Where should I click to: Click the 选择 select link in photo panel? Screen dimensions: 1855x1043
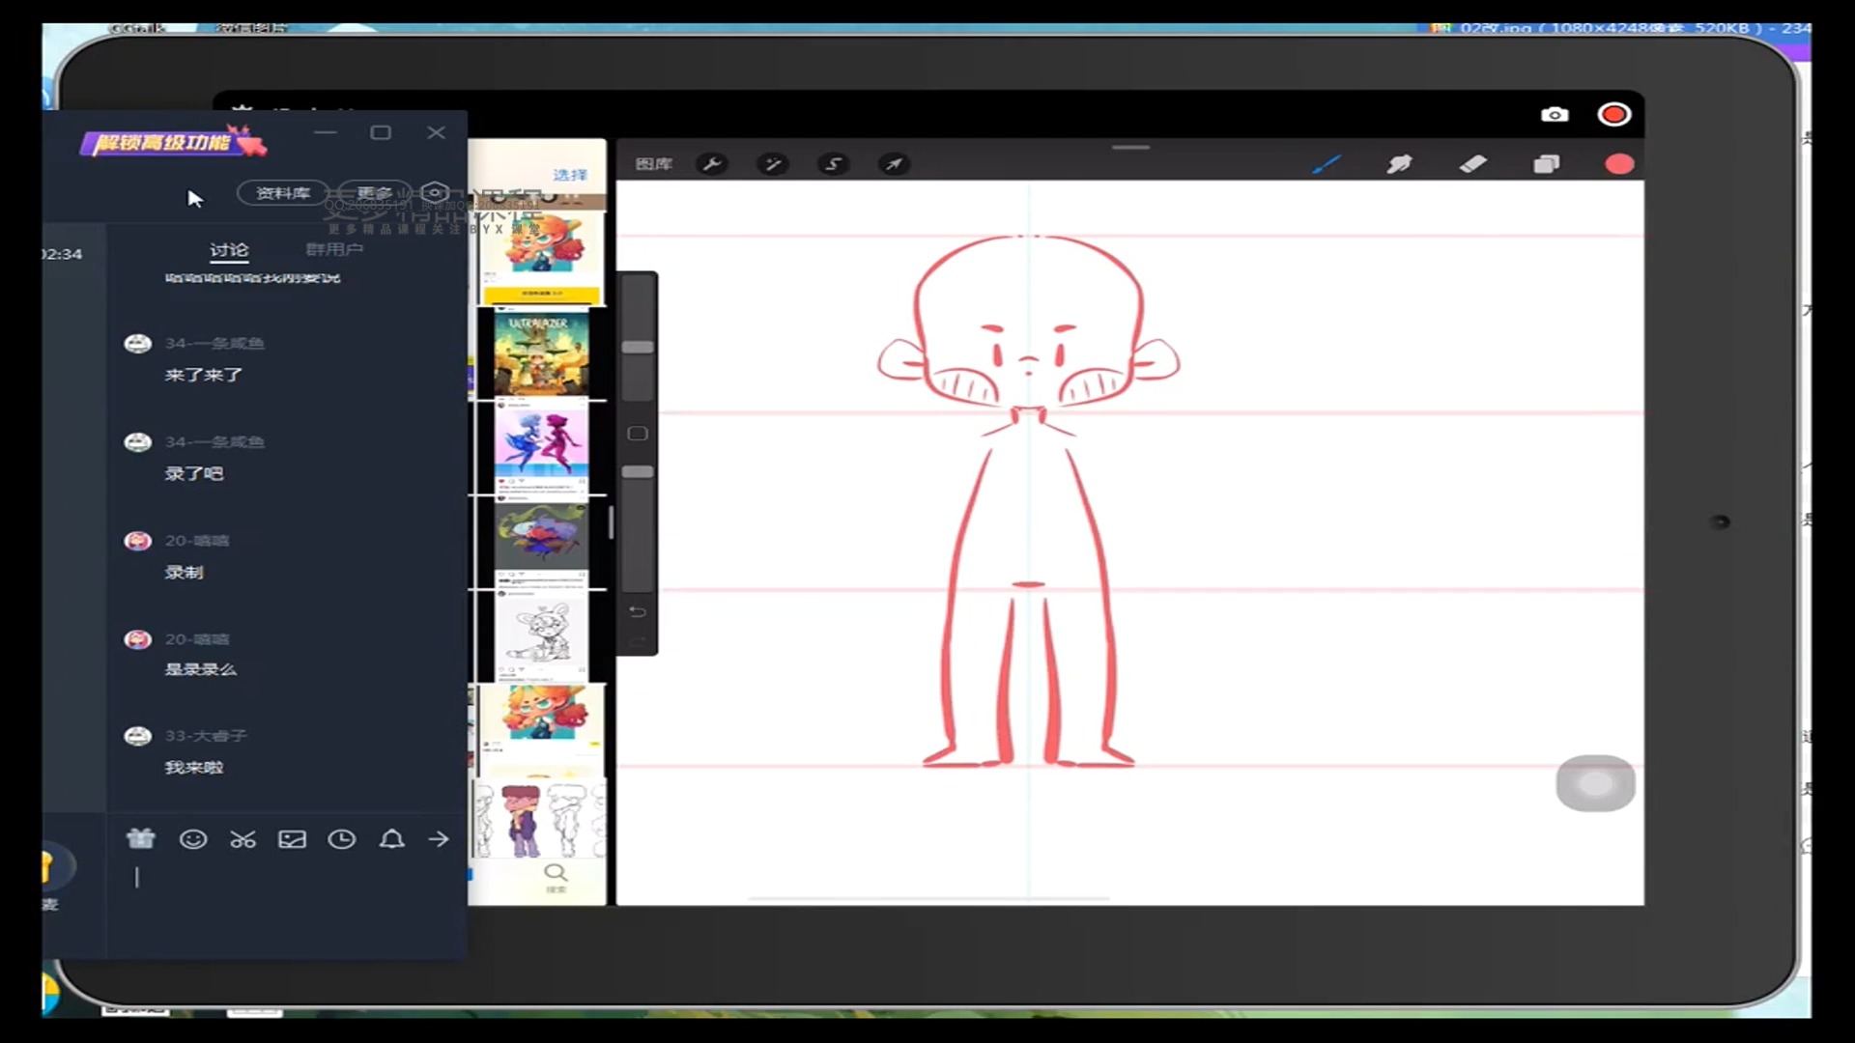[x=570, y=175]
